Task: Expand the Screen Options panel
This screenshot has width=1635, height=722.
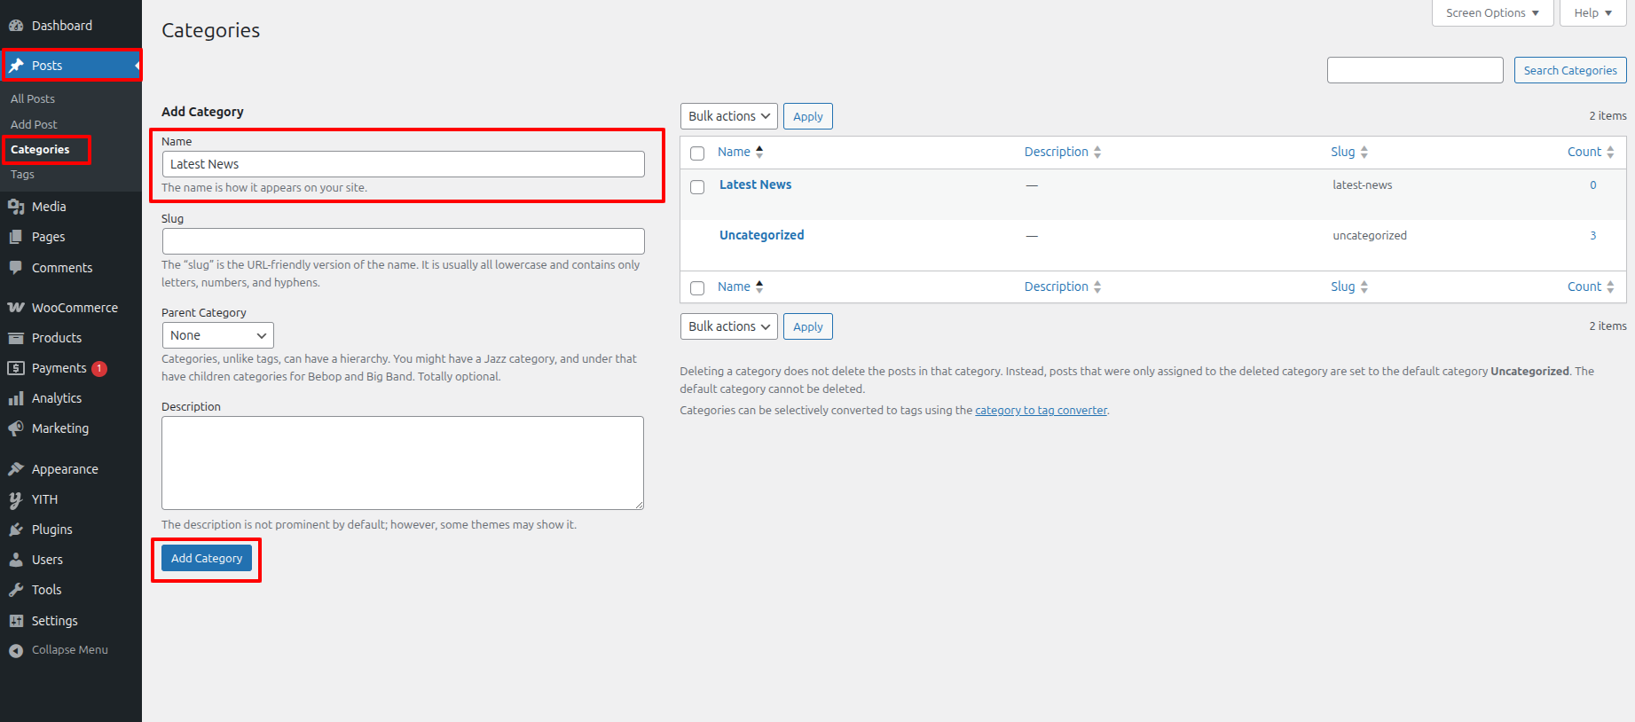Action: (x=1492, y=13)
